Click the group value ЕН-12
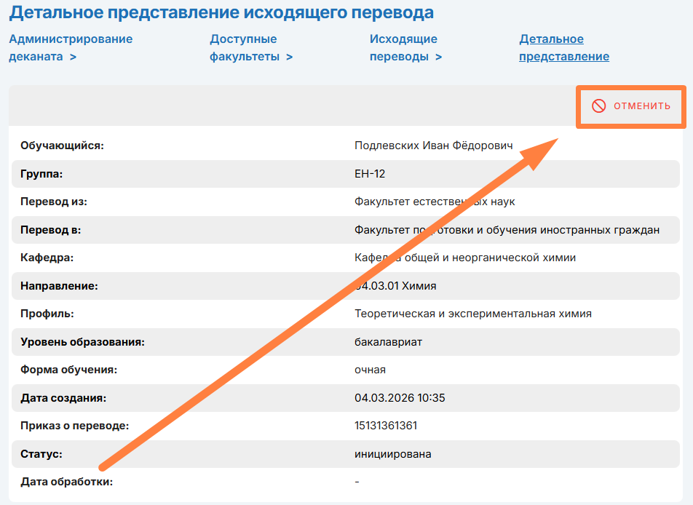 369,174
